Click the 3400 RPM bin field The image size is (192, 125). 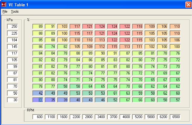[x=100, y=117]
